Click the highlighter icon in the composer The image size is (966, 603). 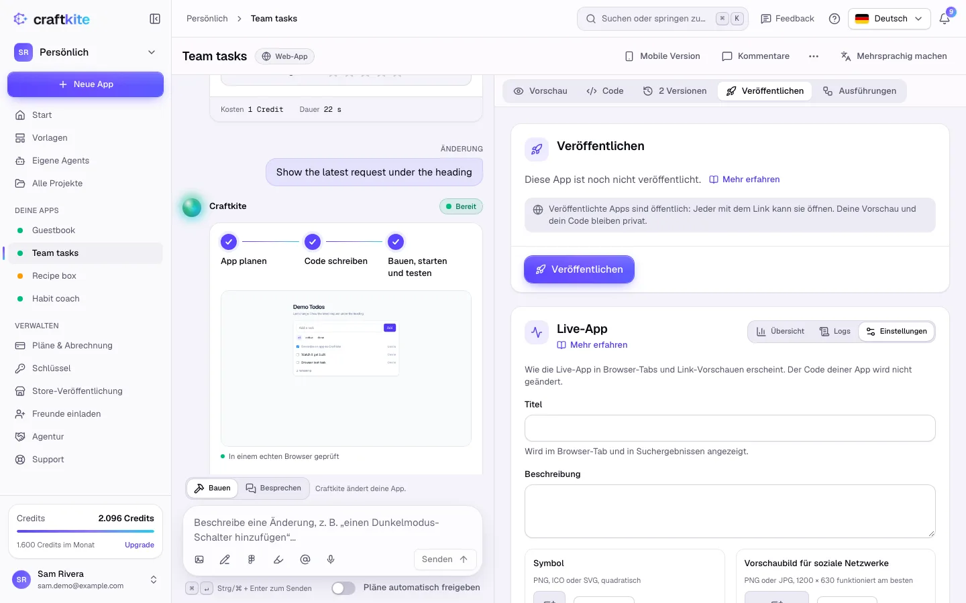[278, 559]
